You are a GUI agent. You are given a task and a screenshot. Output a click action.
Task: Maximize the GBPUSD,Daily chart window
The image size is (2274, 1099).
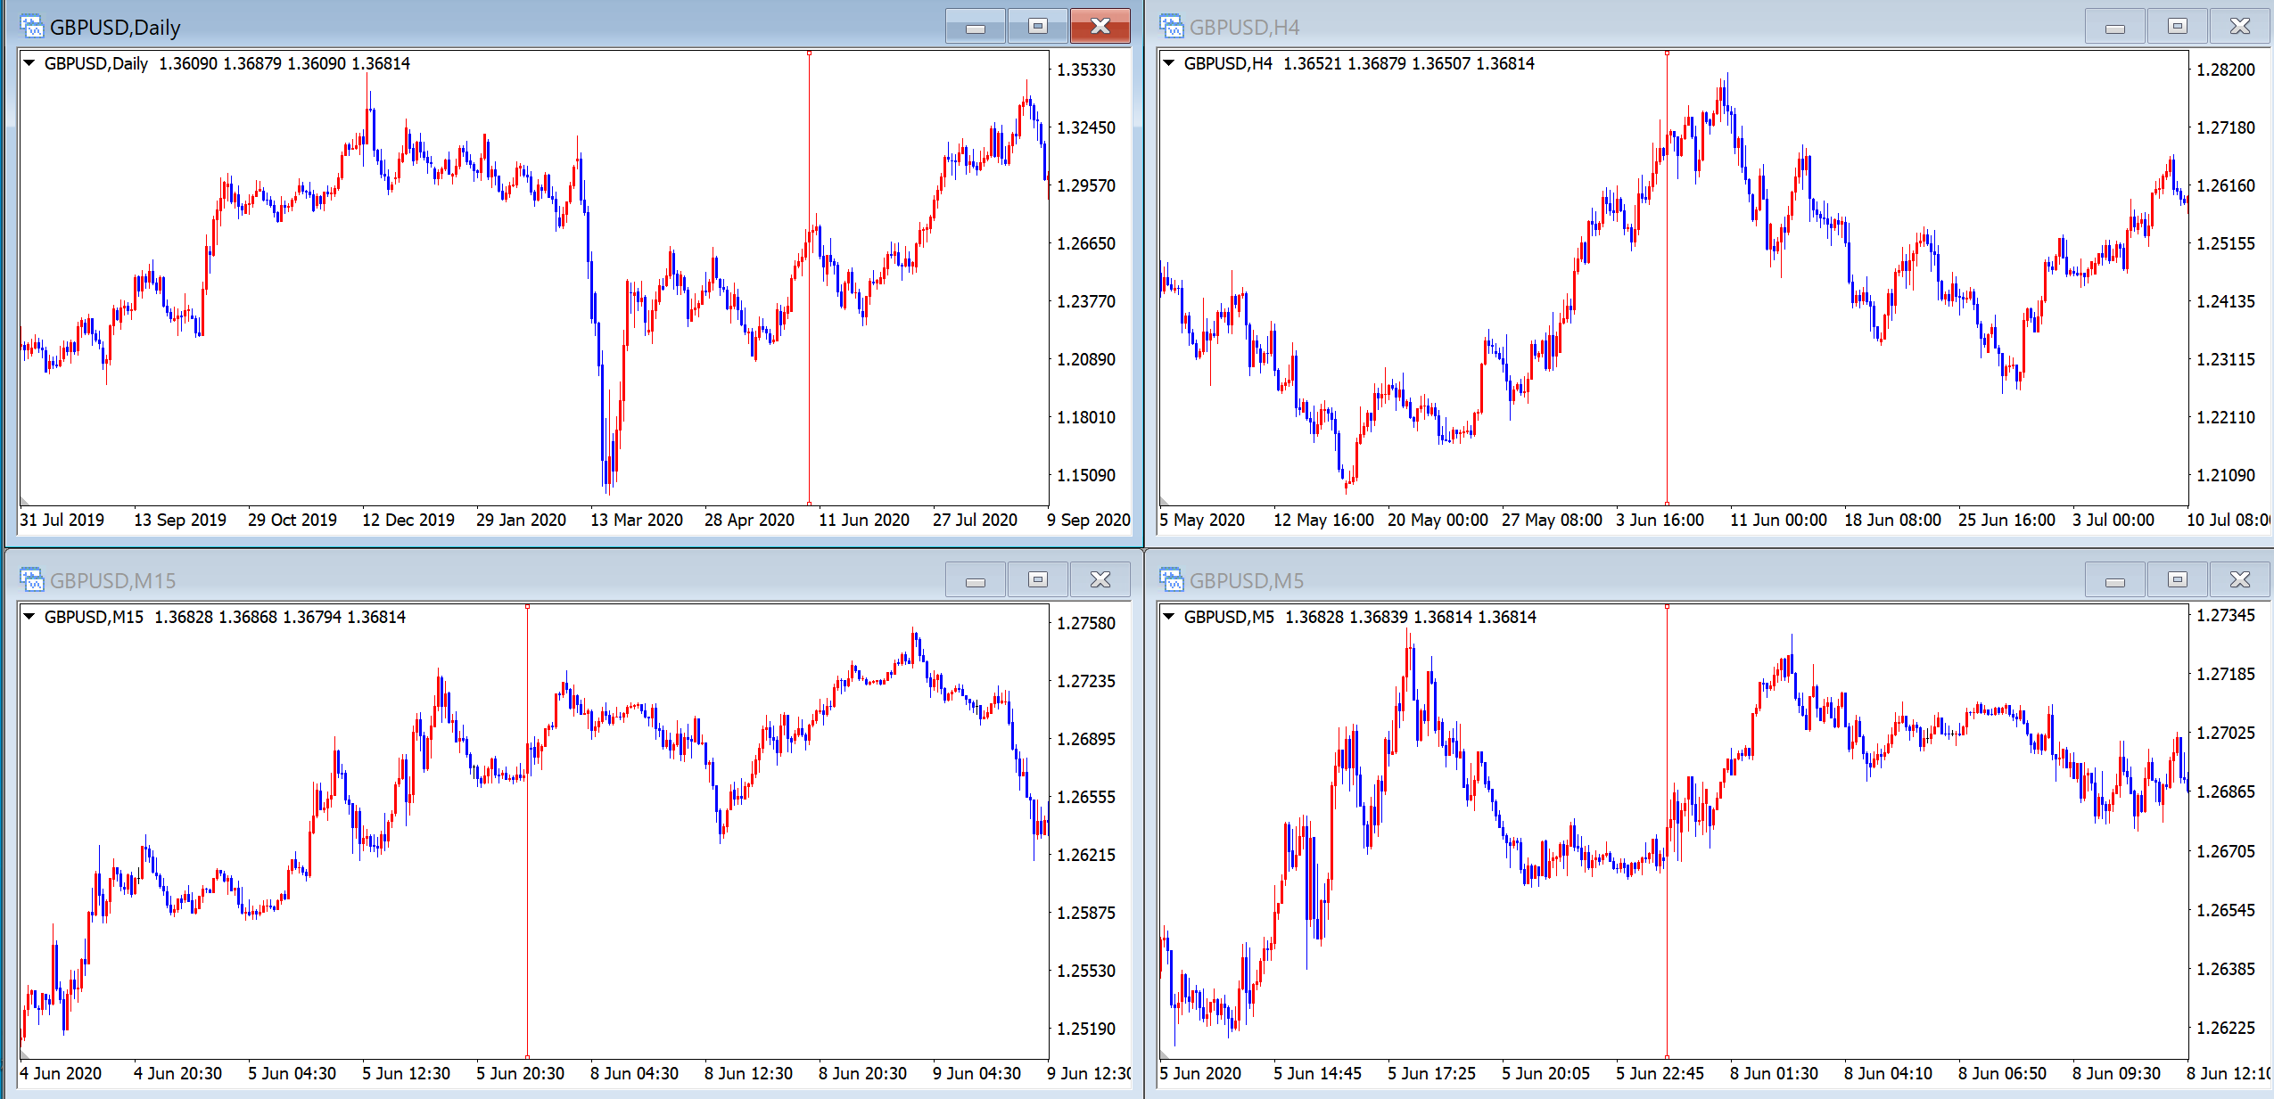1038,27
